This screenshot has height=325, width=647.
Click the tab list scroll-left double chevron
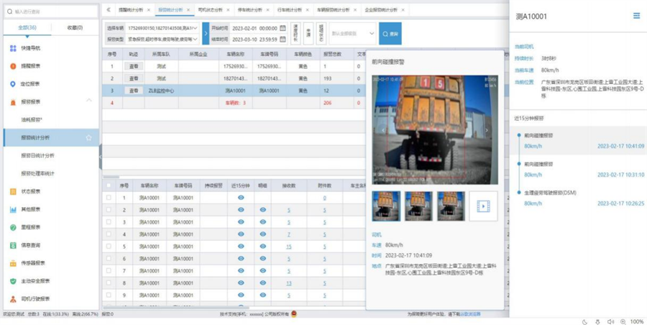tap(107, 10)
